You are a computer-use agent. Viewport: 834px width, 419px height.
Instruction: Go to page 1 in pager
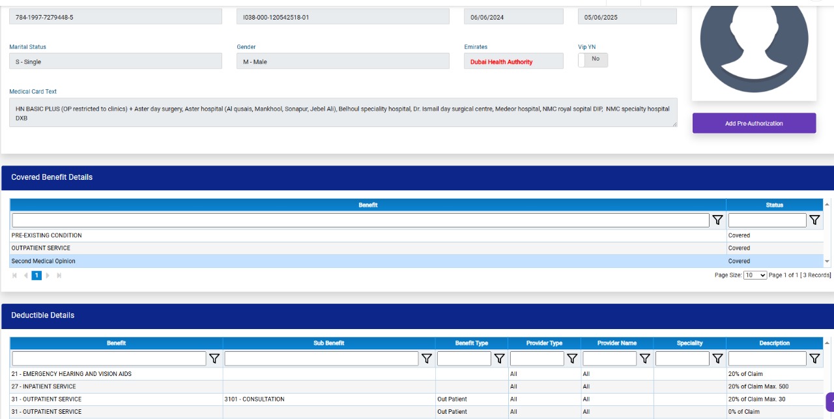click(x=36, y=276)
